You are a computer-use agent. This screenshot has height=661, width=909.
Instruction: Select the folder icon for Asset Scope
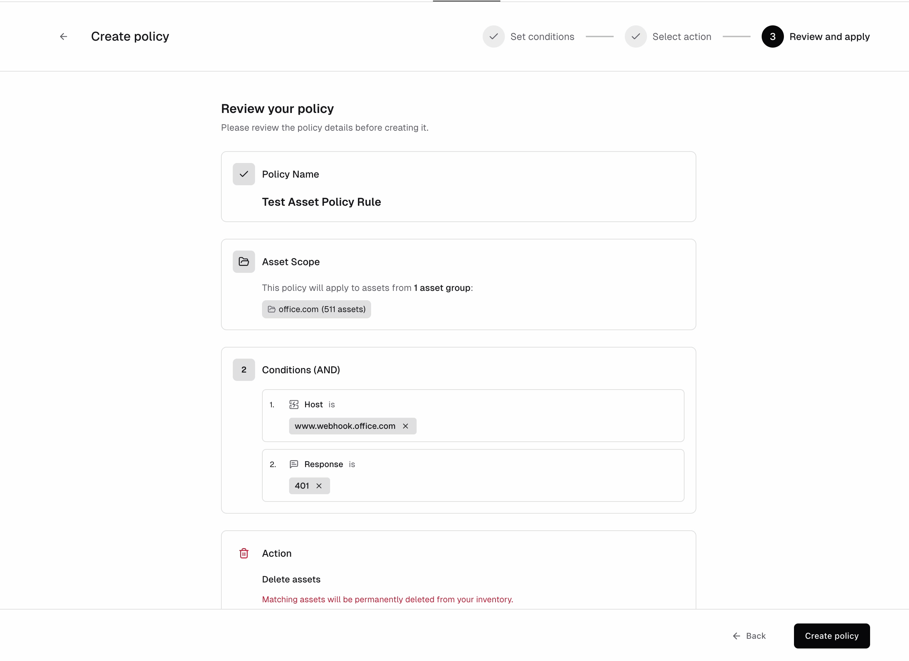click(244, 261)
